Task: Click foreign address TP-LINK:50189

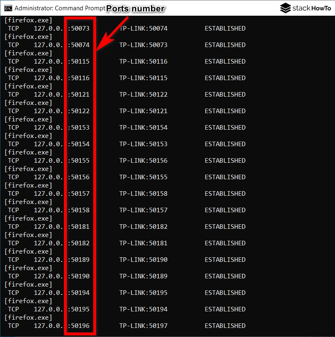Action: (x=144, y=276)
